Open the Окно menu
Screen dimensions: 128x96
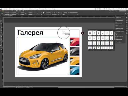pyautogui.click(x=46, y=9)
